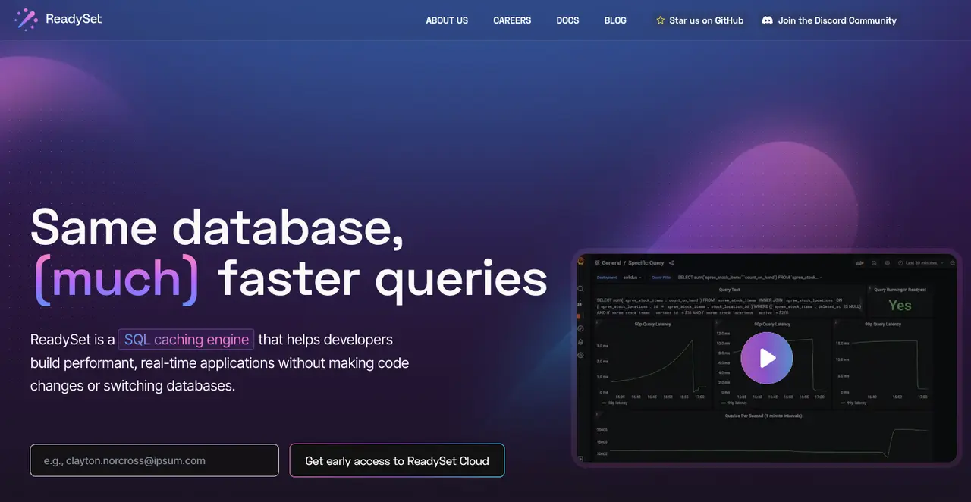
Task: Go to the CAREERS page
Action: (512, 20)
